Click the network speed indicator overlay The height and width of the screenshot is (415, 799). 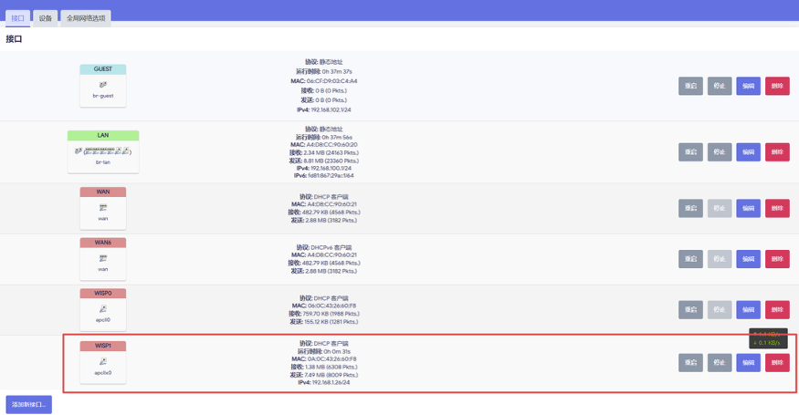pyautogui.click(x=768, y=338)
